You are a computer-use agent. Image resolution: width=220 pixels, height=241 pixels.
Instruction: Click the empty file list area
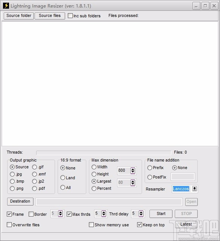click(110, 84)
